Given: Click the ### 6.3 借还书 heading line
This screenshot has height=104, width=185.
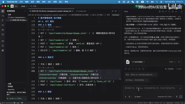Looking at the screenshot, I should (x=46, y=57).
